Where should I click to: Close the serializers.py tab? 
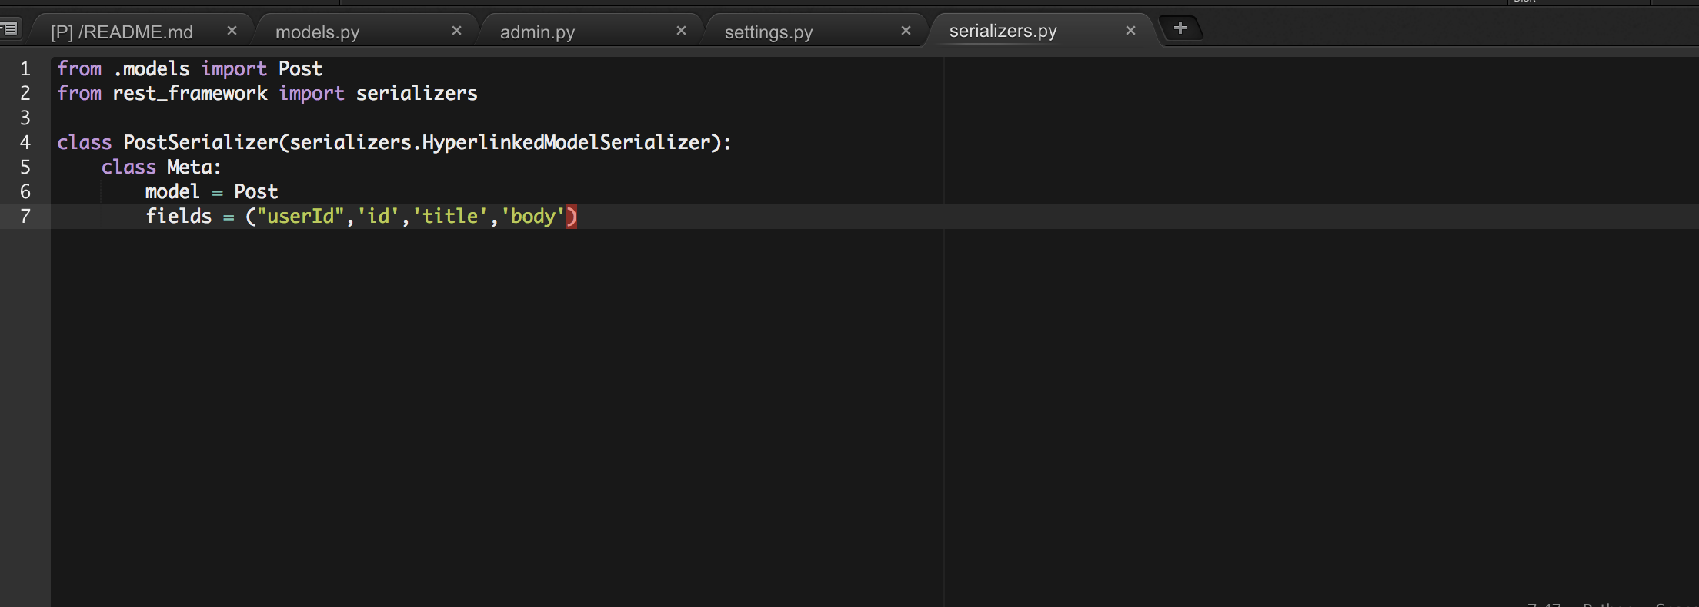(1130, 31)
